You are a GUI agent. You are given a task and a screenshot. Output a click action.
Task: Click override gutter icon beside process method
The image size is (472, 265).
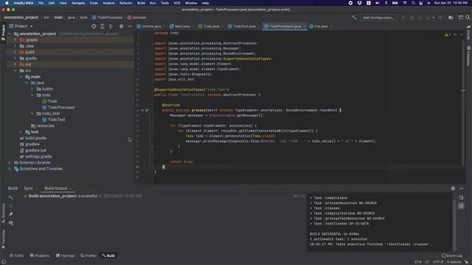click(x=142, y=110)
